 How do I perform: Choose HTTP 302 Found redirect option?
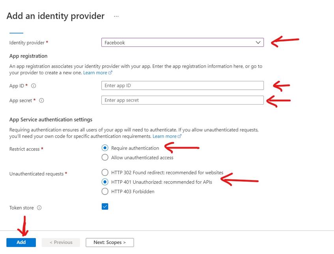coord(105,172)
